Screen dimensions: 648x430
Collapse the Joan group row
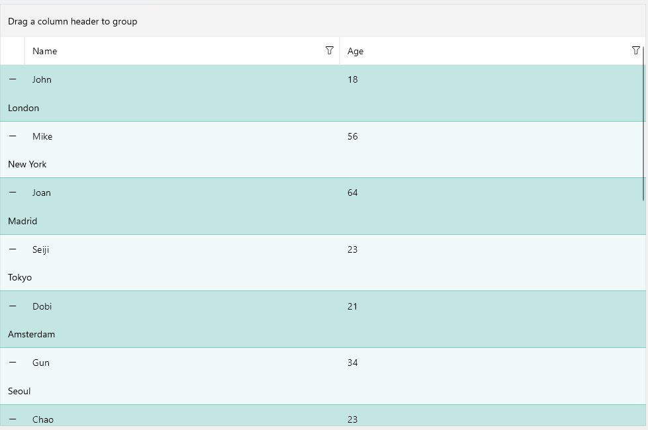pos(12,193)
